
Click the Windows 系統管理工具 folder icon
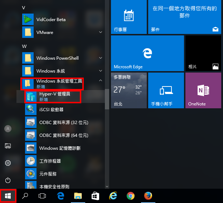pos(28,83)
